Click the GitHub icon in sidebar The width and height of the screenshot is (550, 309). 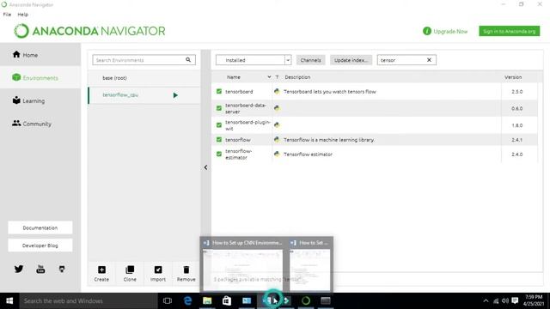(x=62, y=269)
